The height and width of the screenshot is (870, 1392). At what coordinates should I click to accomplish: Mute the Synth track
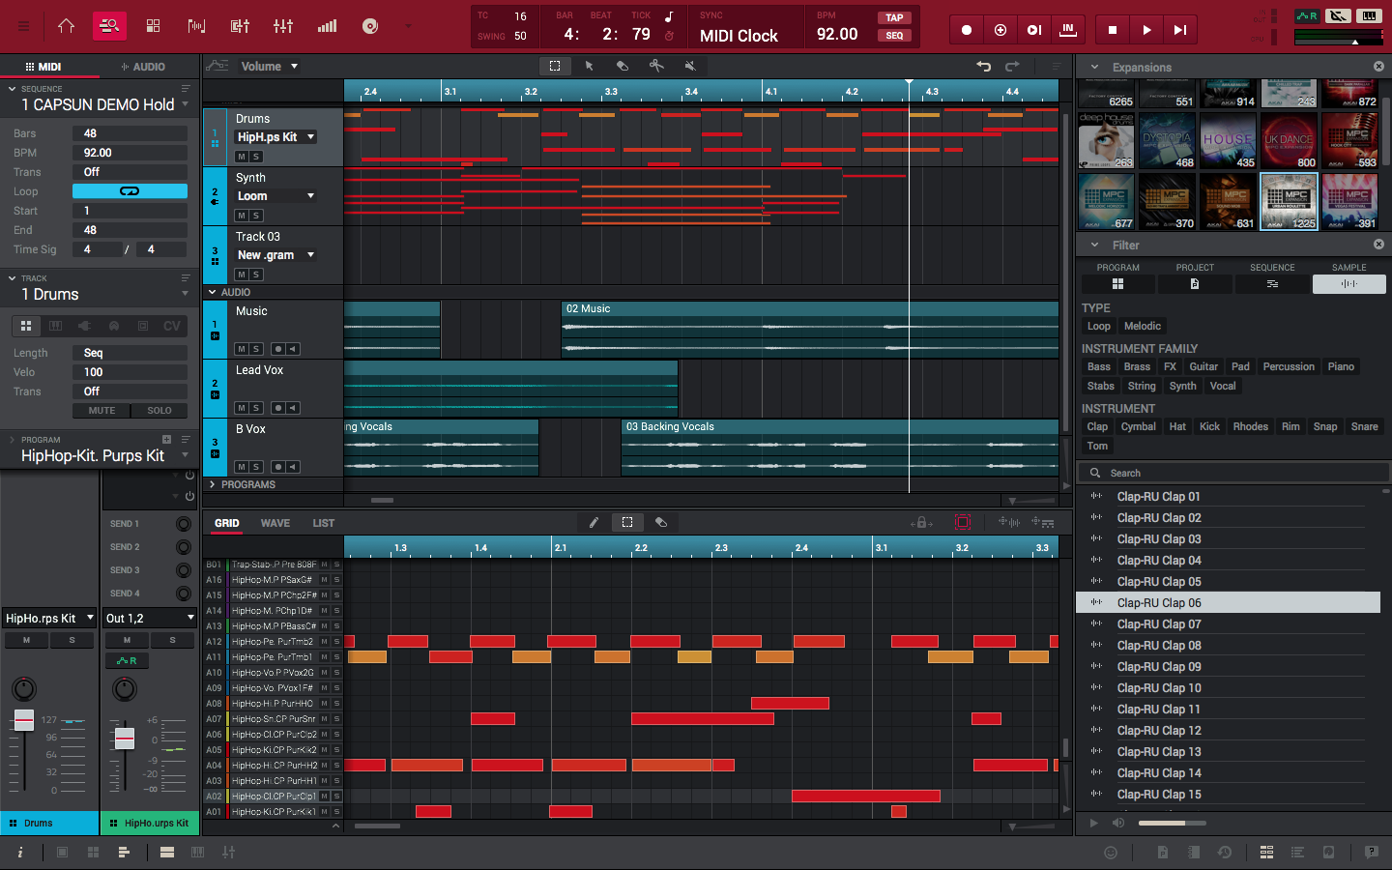coord(241,216)
